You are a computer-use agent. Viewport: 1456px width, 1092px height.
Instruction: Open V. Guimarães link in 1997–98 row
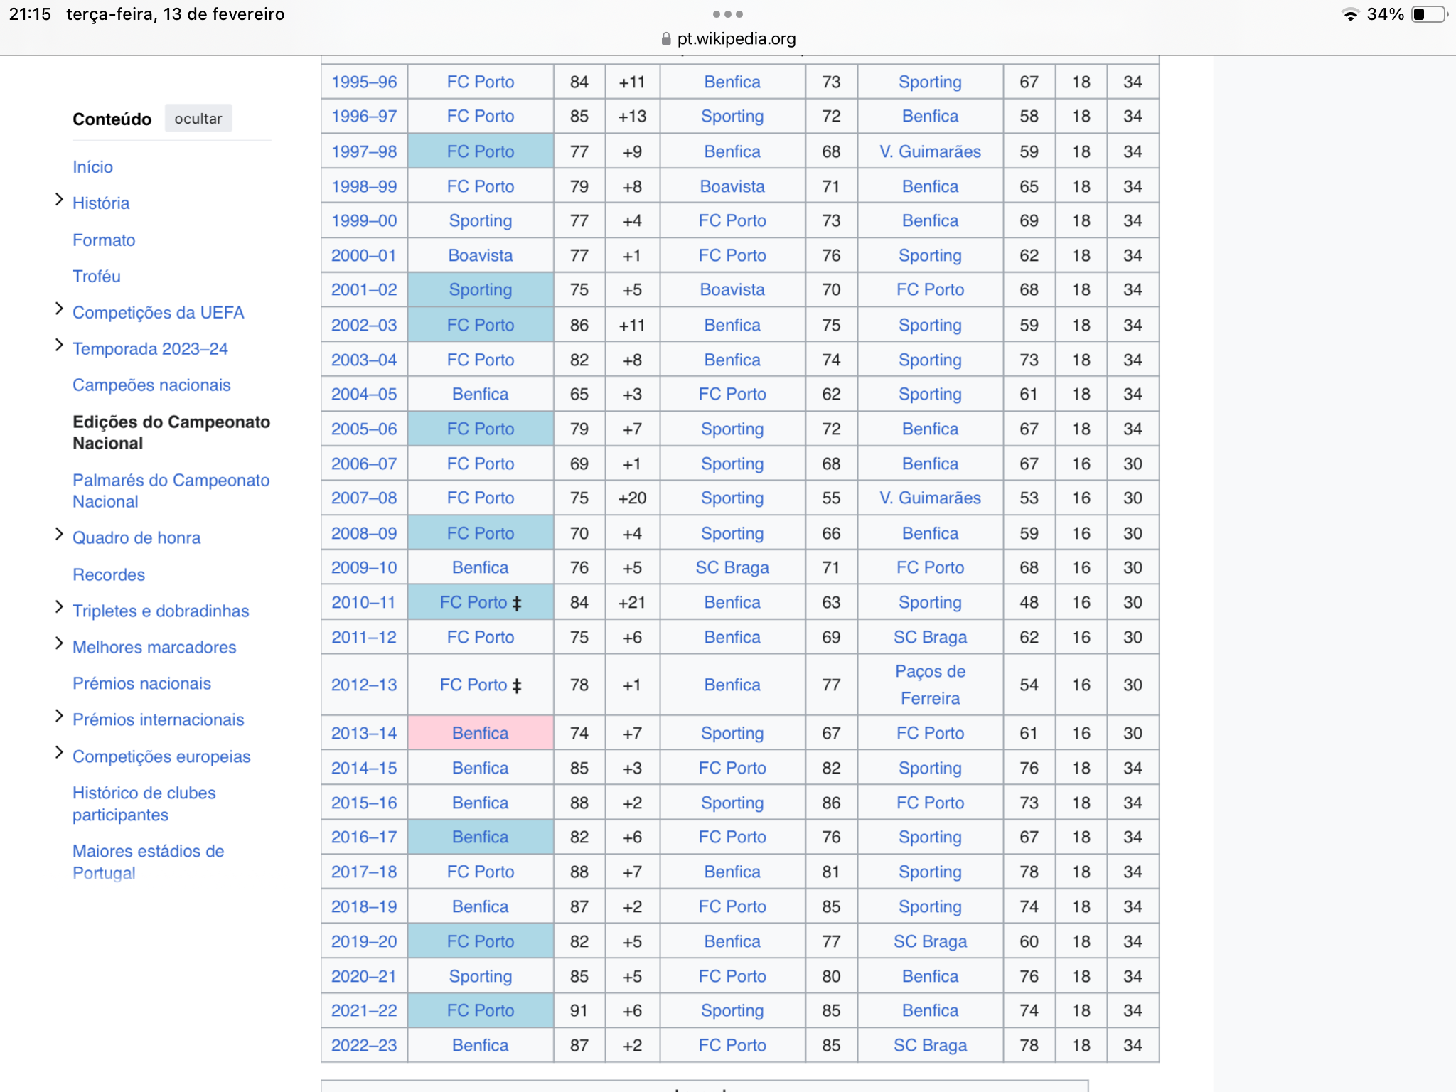[930, 151]
